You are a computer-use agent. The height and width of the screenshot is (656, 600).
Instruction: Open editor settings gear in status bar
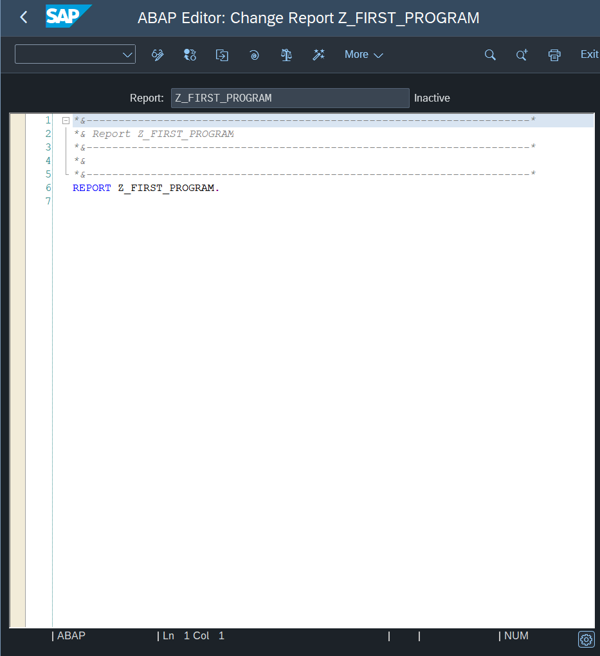pyautogui.click(x=586, y=639)
